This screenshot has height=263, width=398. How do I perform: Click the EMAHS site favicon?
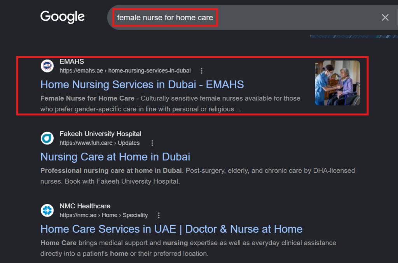47,66
